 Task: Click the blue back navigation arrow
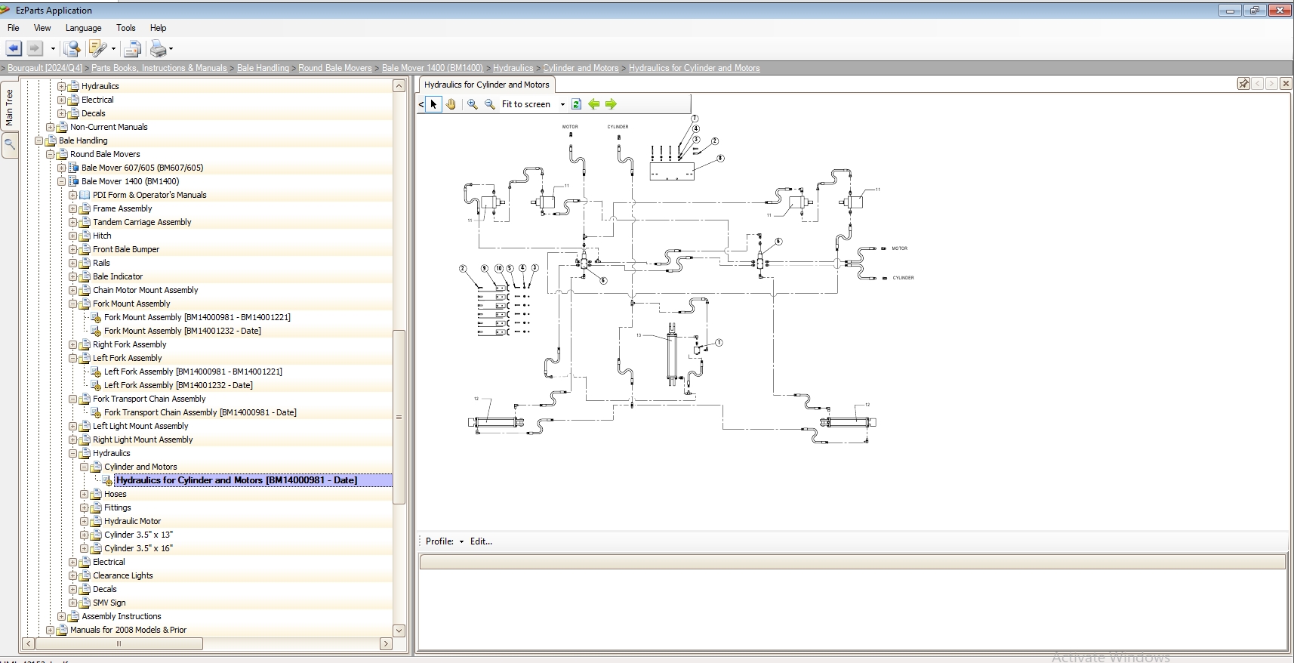[14, 49]
